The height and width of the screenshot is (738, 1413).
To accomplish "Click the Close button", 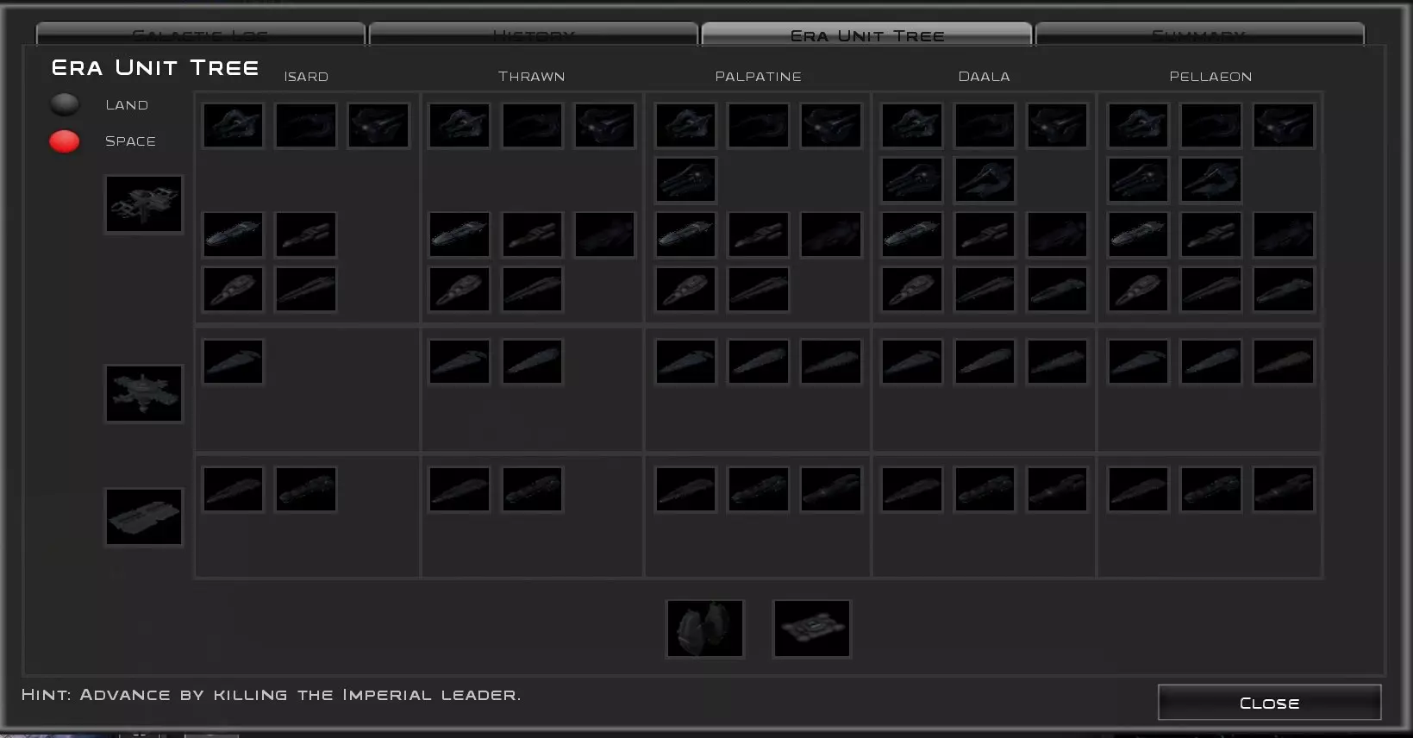I will click(x=1270, y=703).
